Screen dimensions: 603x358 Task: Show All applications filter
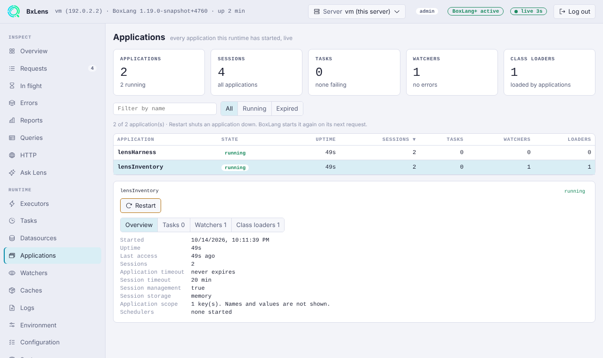(229, 108)
